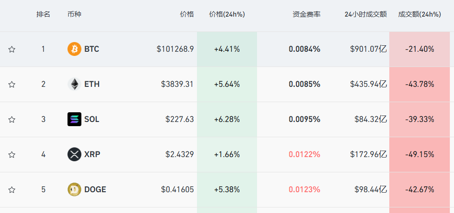Click the Dogecoin logo icon

[74, 189]
